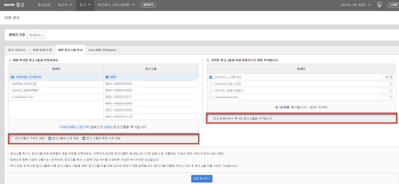Screen dimensions: 399x184
Task: Switch to the 대량 등록/수정 tab
Action: (x=42, y=50)
